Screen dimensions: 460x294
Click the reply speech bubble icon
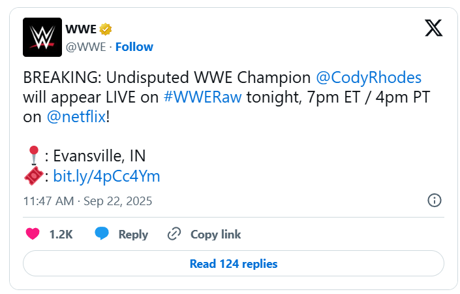tap(101, 234)
